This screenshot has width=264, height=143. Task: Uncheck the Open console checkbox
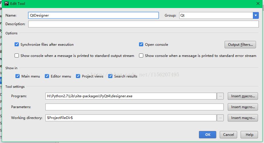tap(141, 44)
